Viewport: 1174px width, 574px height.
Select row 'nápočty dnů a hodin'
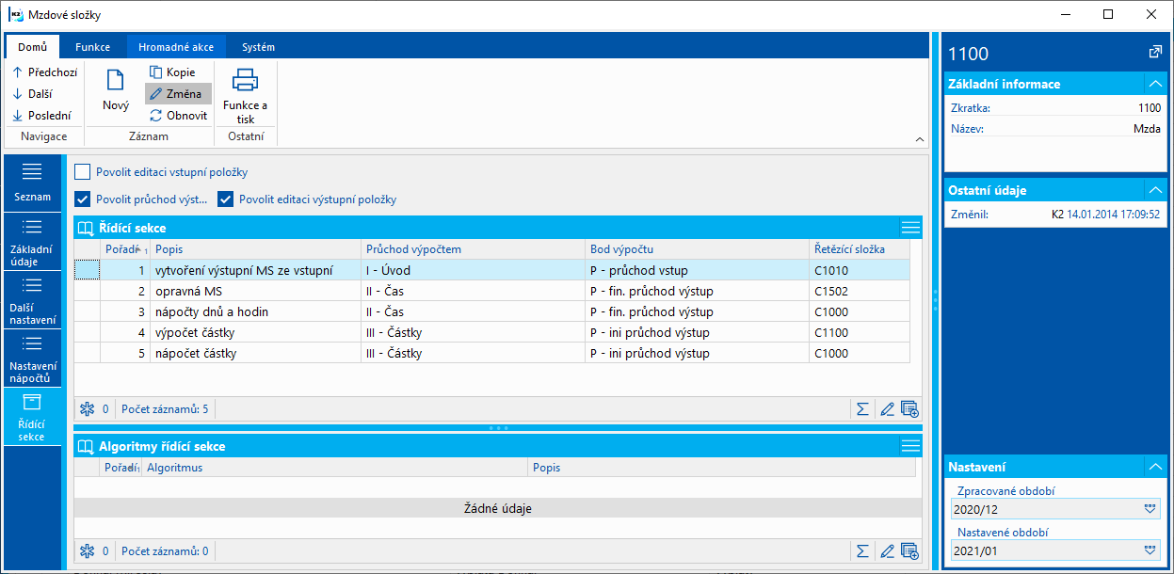(x=492, y=311)
